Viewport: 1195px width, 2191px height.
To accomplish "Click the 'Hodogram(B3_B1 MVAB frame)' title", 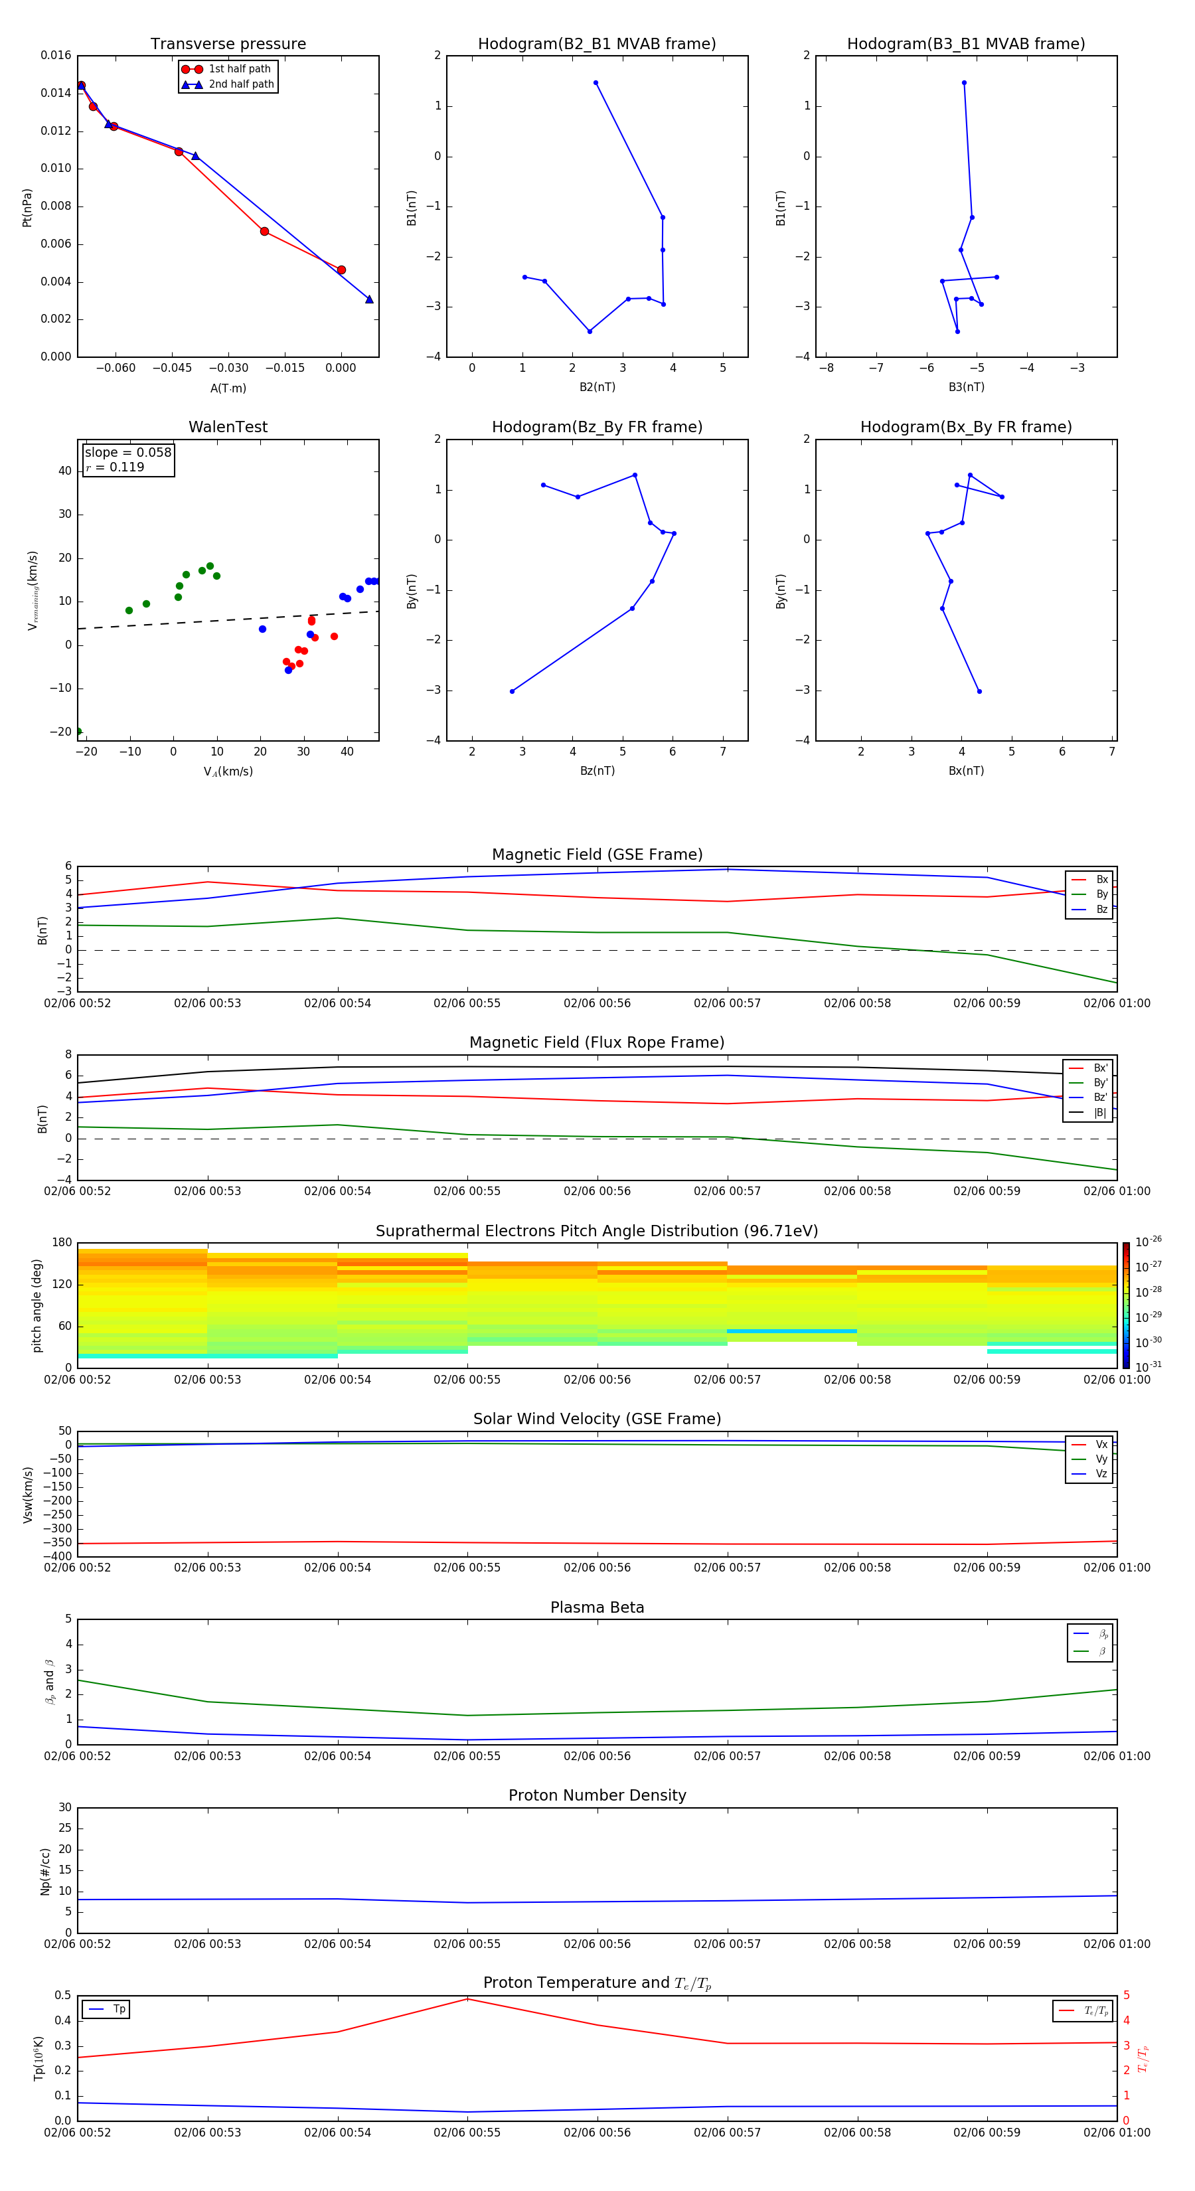I will click(966, 43).
